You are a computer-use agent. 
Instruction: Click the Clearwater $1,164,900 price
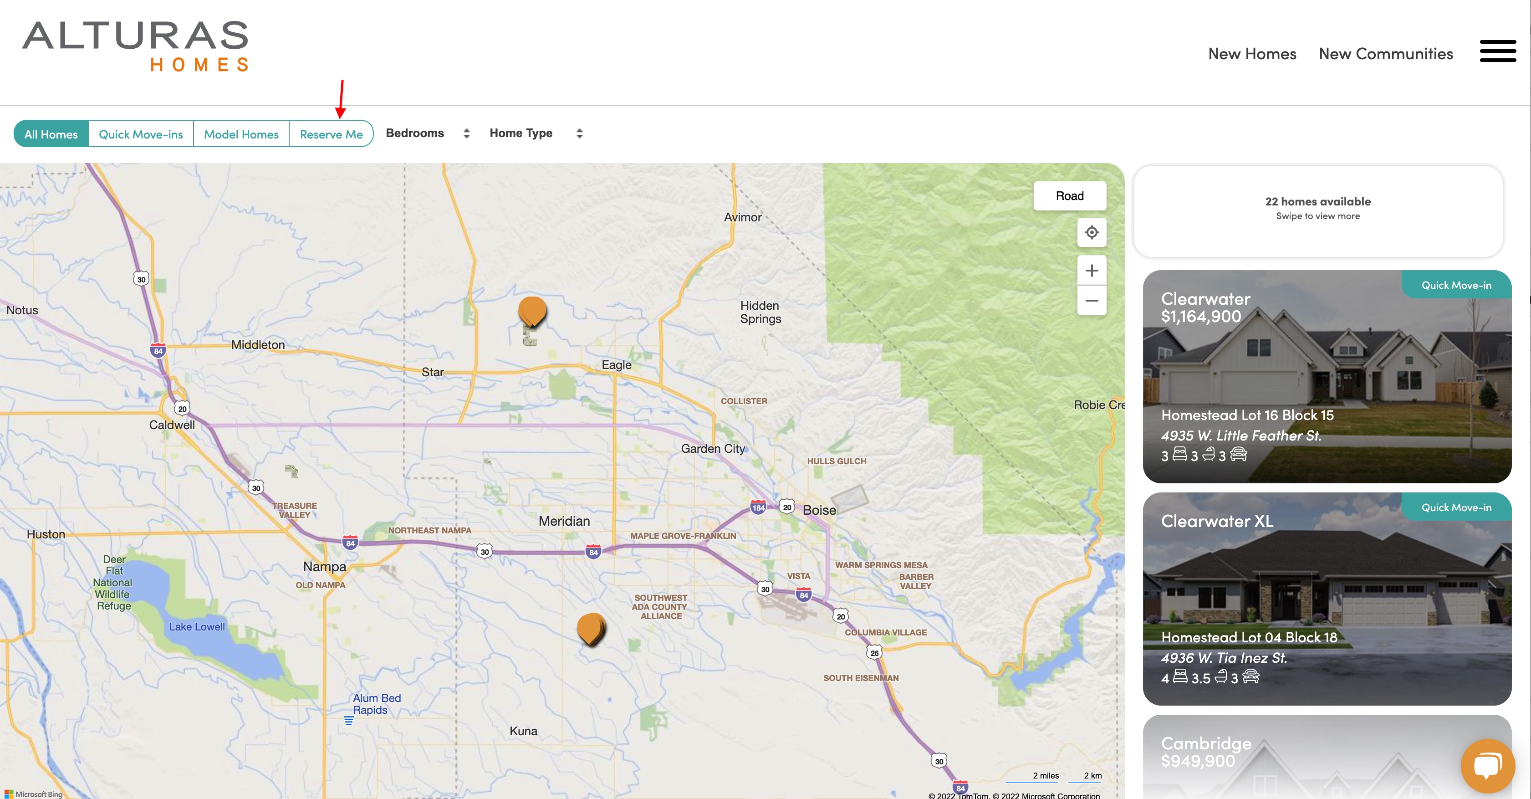click(x=1200, y=316)
